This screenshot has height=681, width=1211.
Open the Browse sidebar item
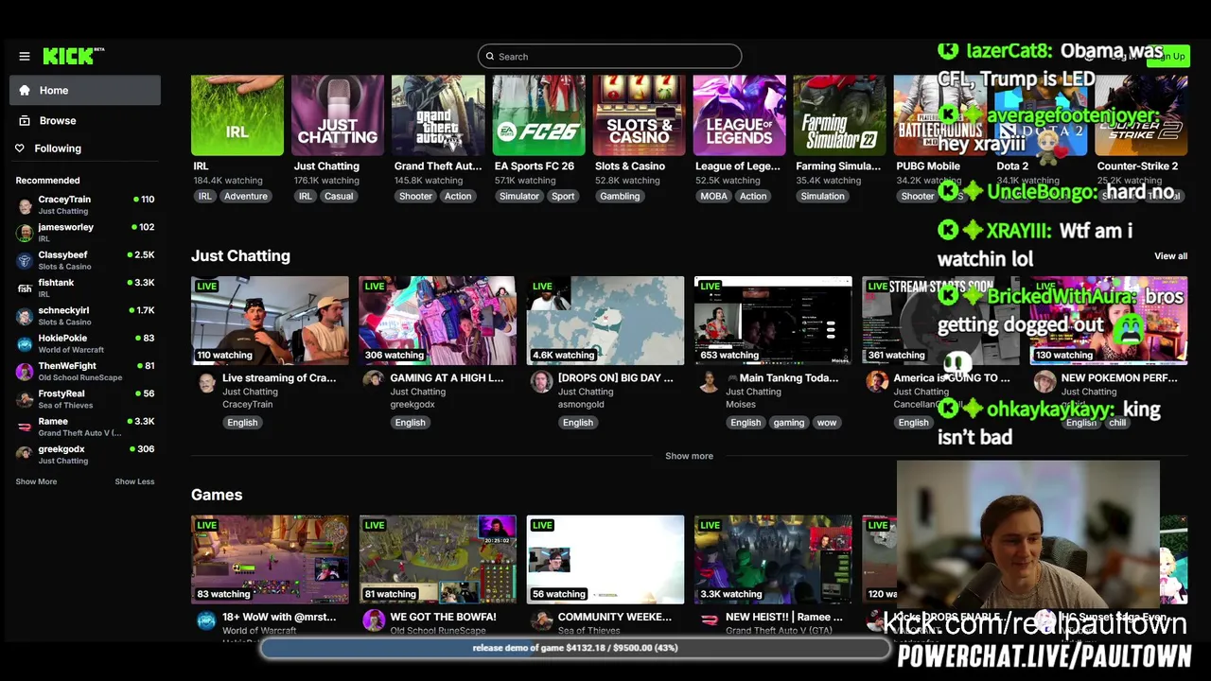point(85,121)
